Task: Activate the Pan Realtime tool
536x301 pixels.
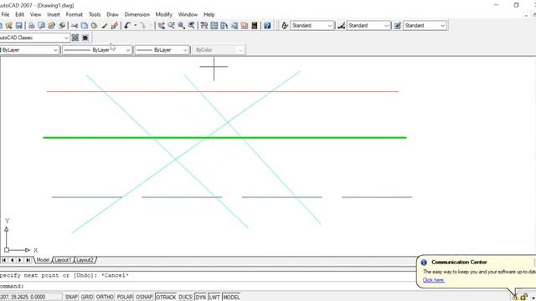Action: pyautogui.click(x=161, y=26)
